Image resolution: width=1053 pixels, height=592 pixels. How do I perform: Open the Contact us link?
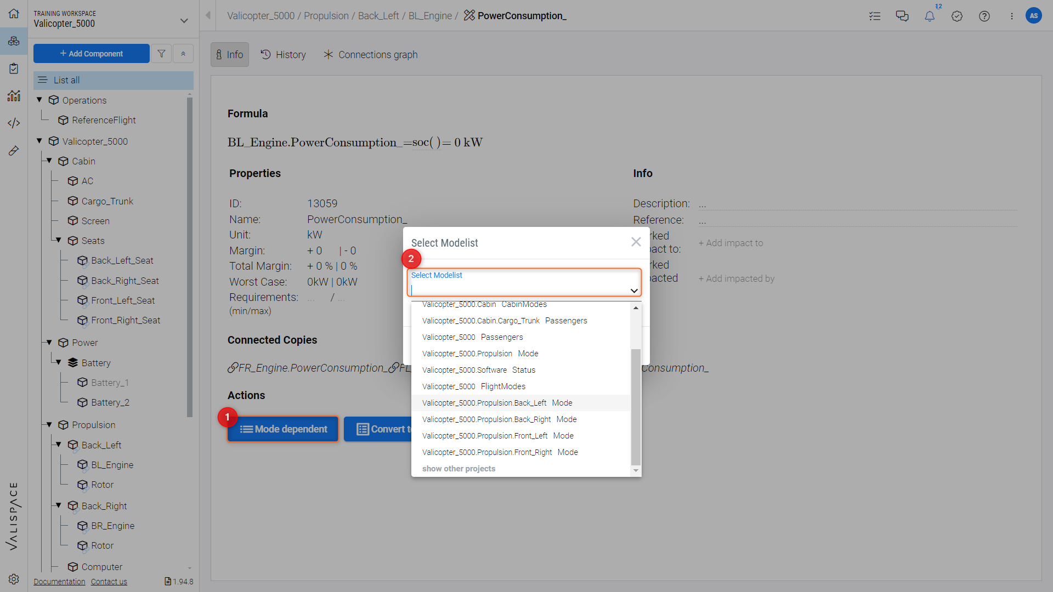pos(109,582)
